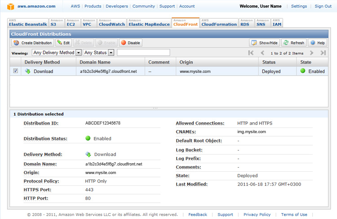Sort by Domain Name column header
This screenshot has width=337, height=219.
click(x=111, y=62)
